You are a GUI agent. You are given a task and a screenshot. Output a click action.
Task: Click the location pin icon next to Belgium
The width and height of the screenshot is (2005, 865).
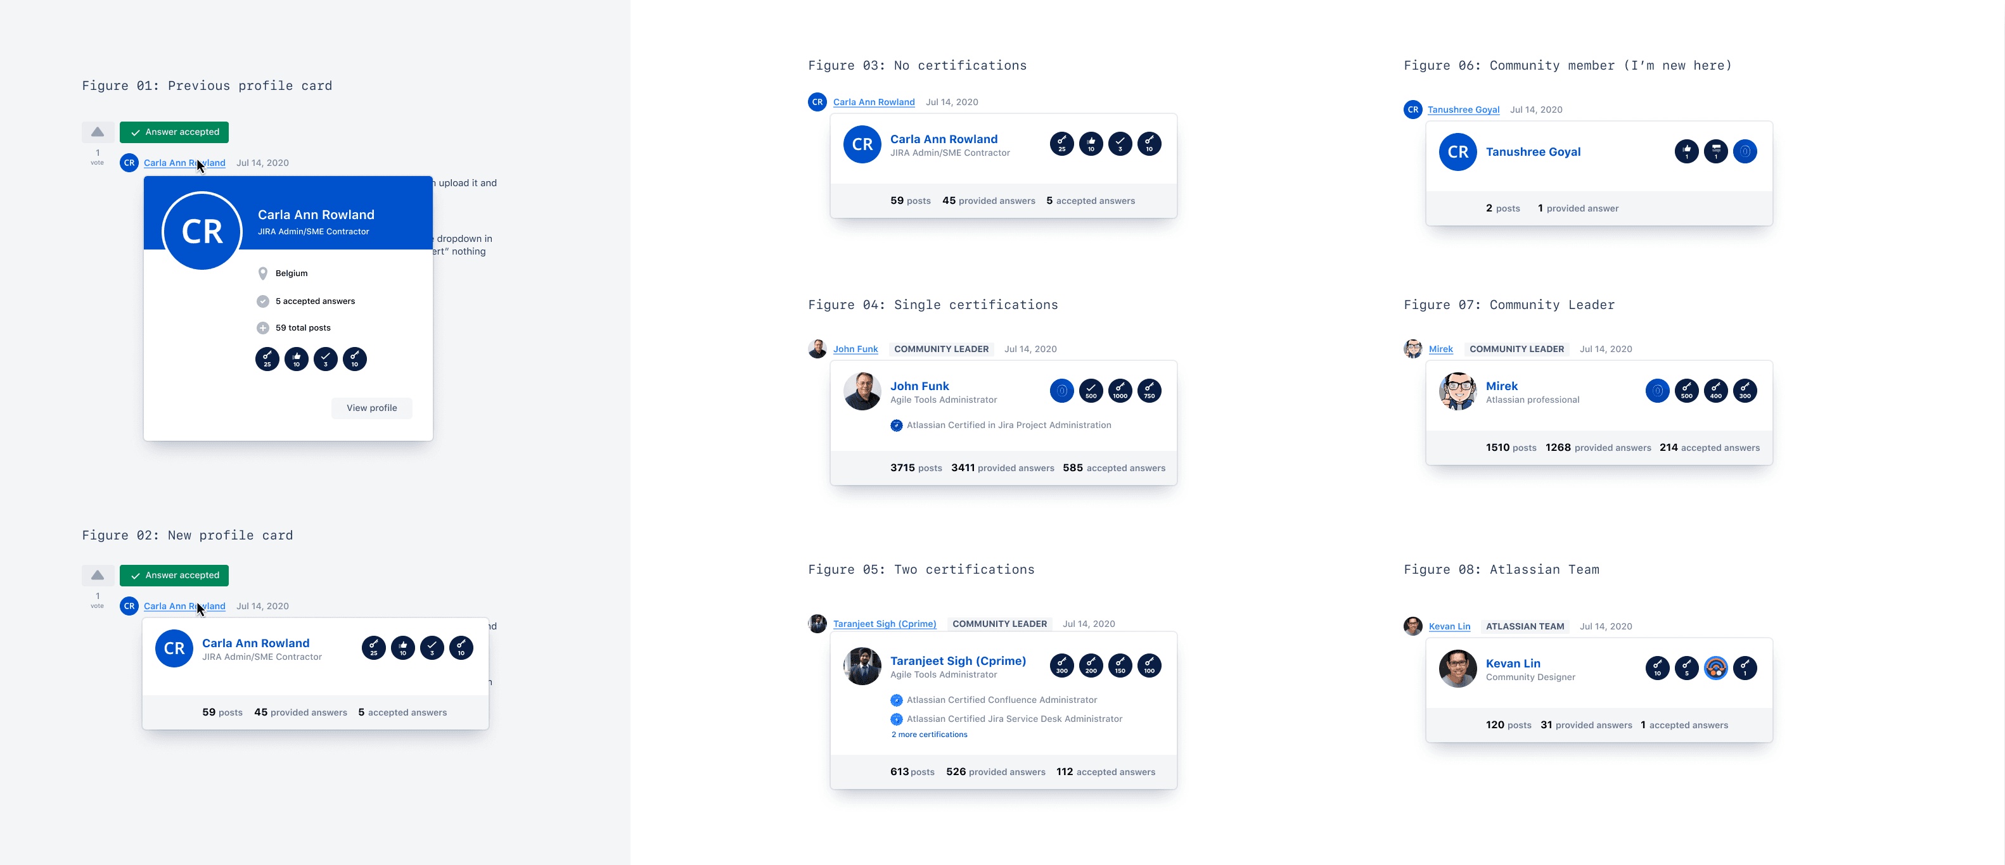[x=262, y=273]
